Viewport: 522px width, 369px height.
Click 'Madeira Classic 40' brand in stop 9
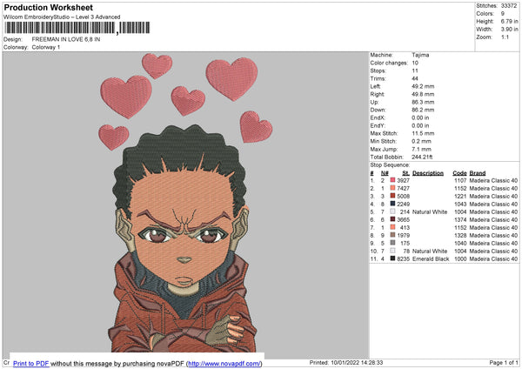(x=493, y=243)
